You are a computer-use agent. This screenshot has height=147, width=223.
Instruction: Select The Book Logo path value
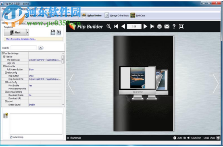pos(45,60)
